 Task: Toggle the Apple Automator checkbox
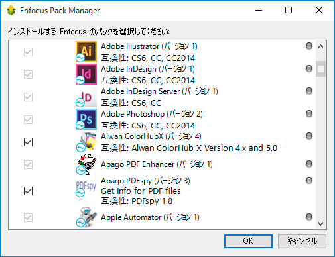coord(28,217)
